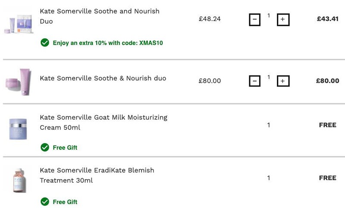Click the FREE price for Goat Milk Cream
The height and width of the screenshot is (208, 345).
click(x=328, y=125)
